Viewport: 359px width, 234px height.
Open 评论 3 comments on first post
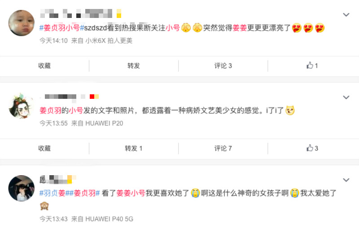(x=223, y=66)
